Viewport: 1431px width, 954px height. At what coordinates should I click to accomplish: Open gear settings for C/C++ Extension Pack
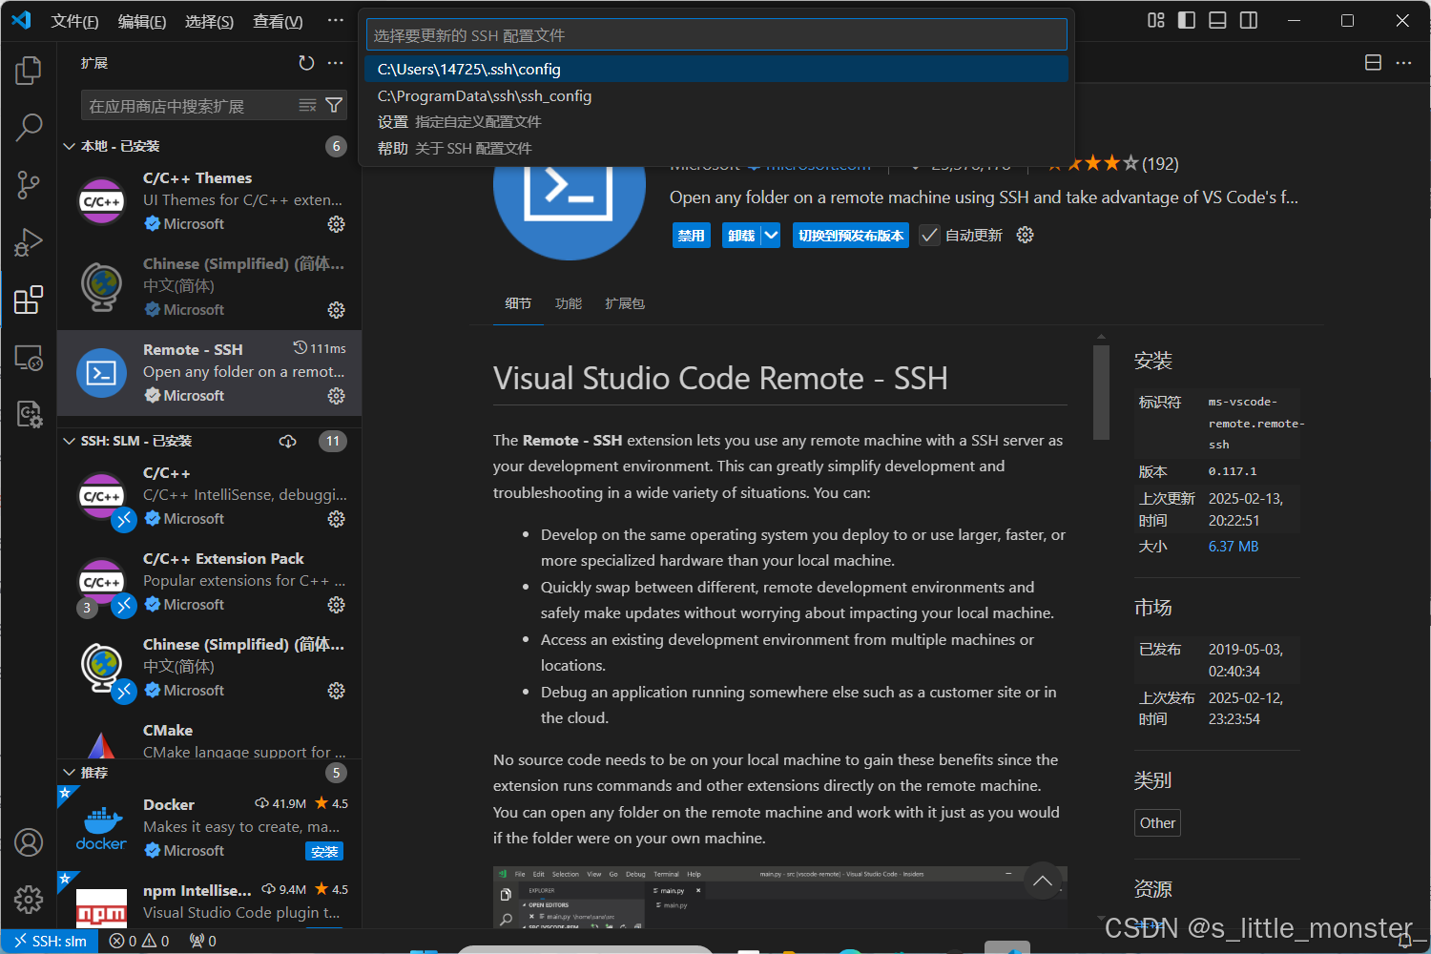(336, 605)
